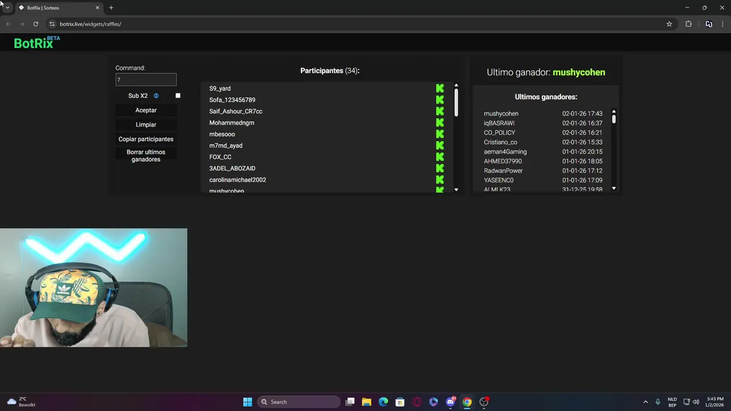Viewport: 731px width, 411px height.
Task: Click winners list scroll down arrow
Action: pos(614,188)
